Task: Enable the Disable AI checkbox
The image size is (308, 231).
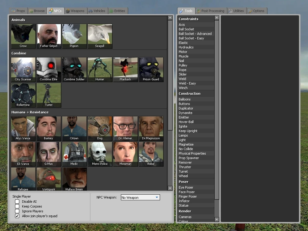Action: point(17,202)
